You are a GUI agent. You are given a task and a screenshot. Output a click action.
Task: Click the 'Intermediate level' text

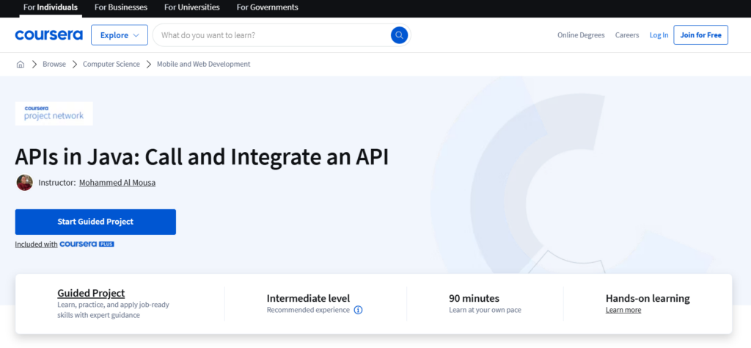click(309, 298)
